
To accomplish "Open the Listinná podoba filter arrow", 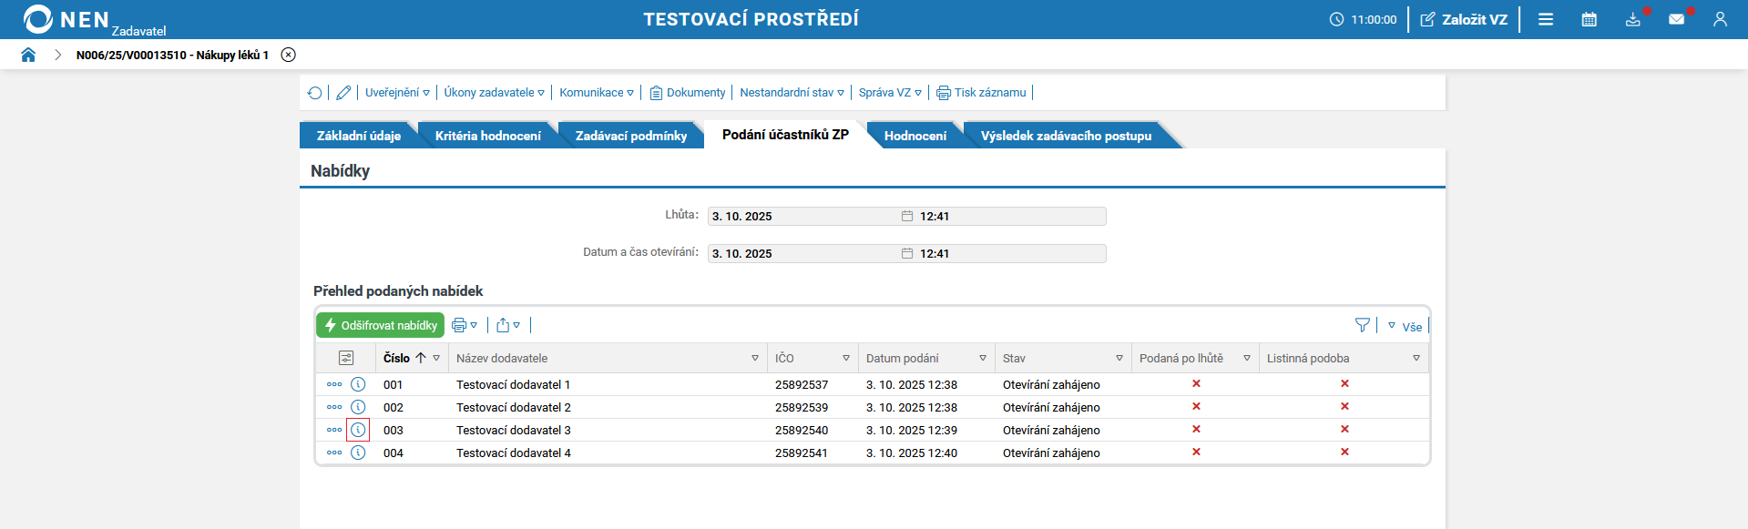I will point(1416,358).
